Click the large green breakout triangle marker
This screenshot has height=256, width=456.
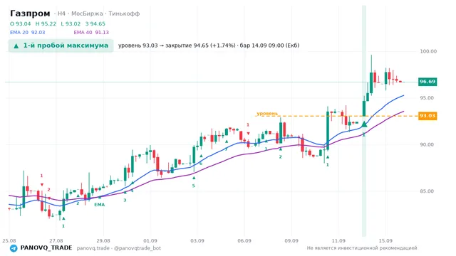(x=364, y=124)
